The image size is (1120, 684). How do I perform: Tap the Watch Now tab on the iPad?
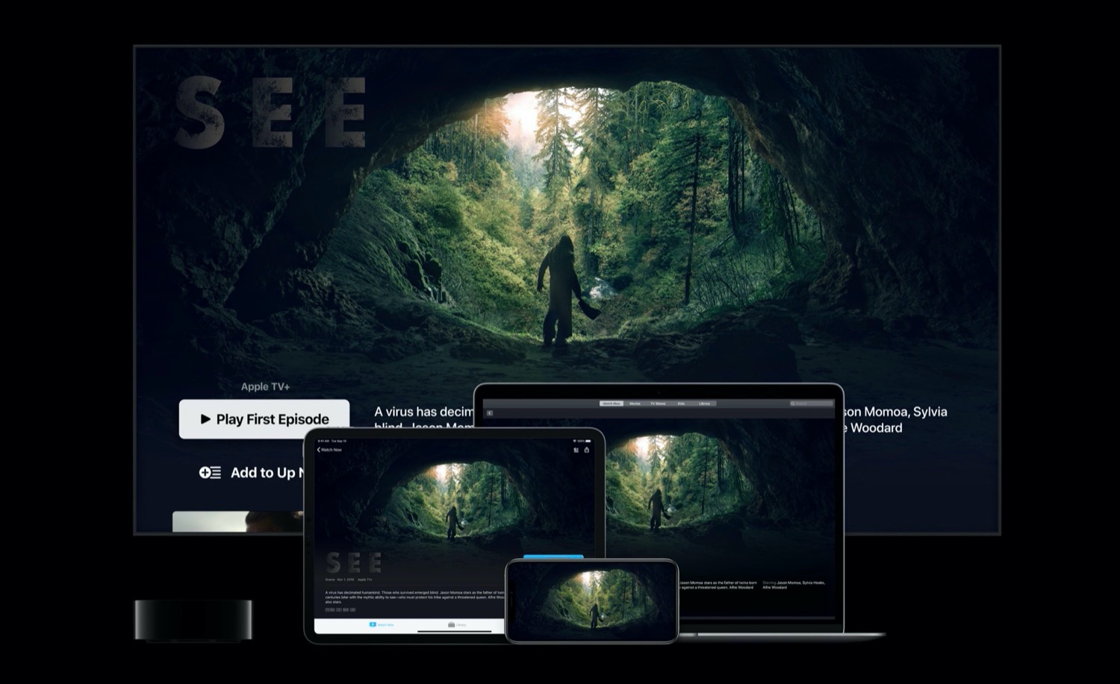click(382, 625)
